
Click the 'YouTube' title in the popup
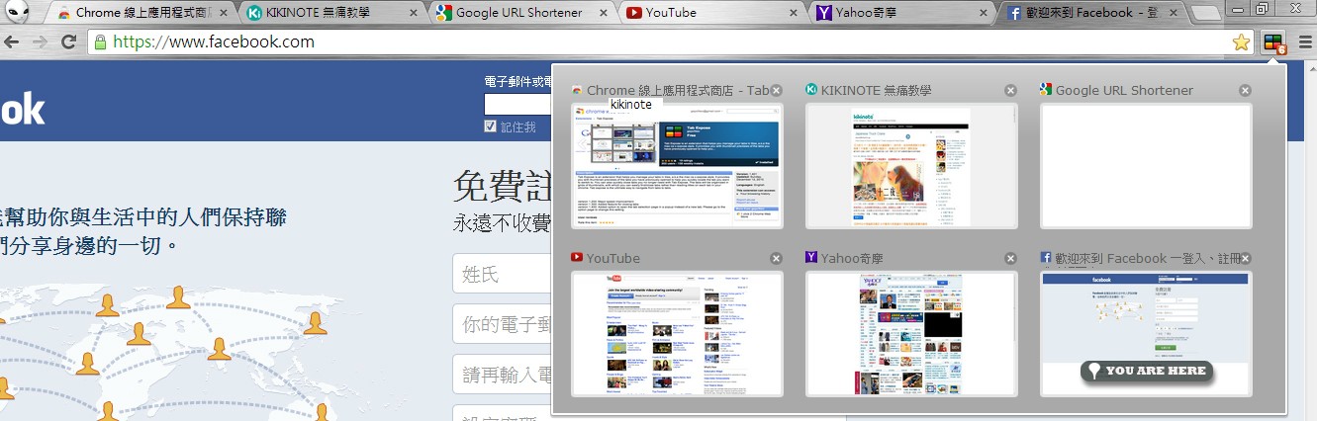tap(613, 258)
